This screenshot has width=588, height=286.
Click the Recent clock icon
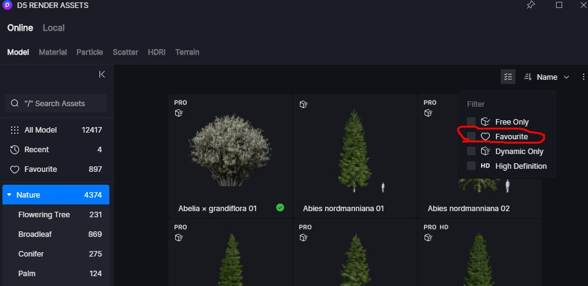point(15,150)
